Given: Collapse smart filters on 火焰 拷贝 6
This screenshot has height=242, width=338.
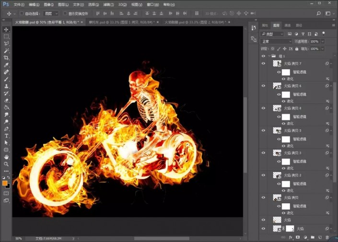Looking at the screenshot, I should coord(331,86).
